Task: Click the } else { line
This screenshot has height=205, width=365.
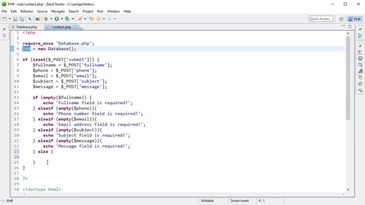Action: (x=43, y=151)
